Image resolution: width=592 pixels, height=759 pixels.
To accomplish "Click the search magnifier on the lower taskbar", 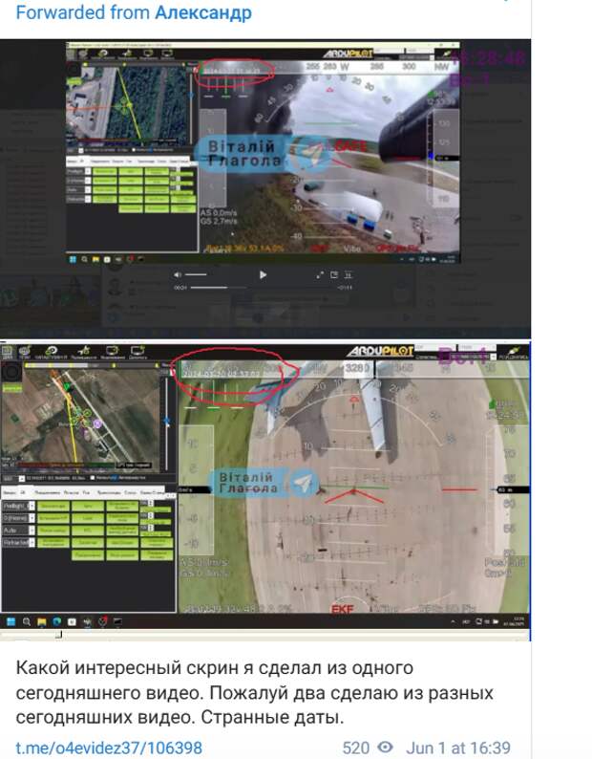I will click(x=27, y=621).
